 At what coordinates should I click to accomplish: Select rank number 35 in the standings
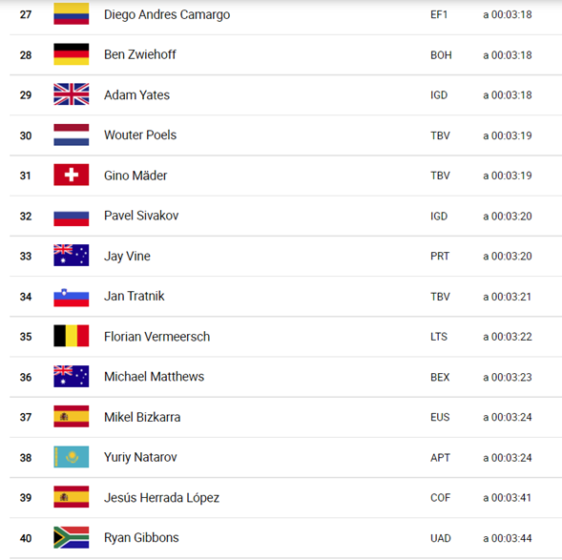pos(26,337)
